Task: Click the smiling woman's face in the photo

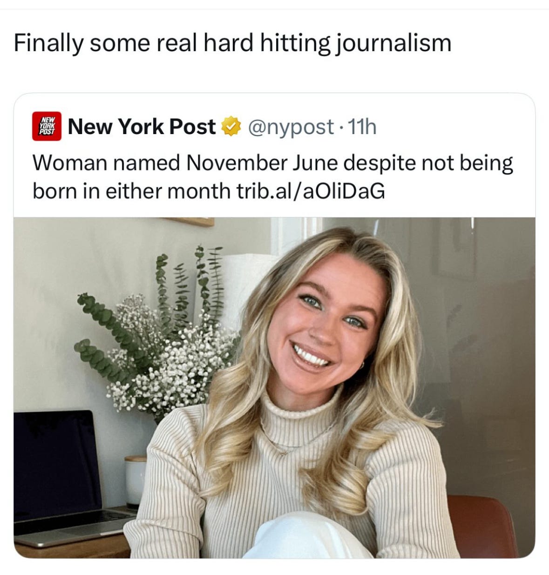Action: (x=326, y=326)
